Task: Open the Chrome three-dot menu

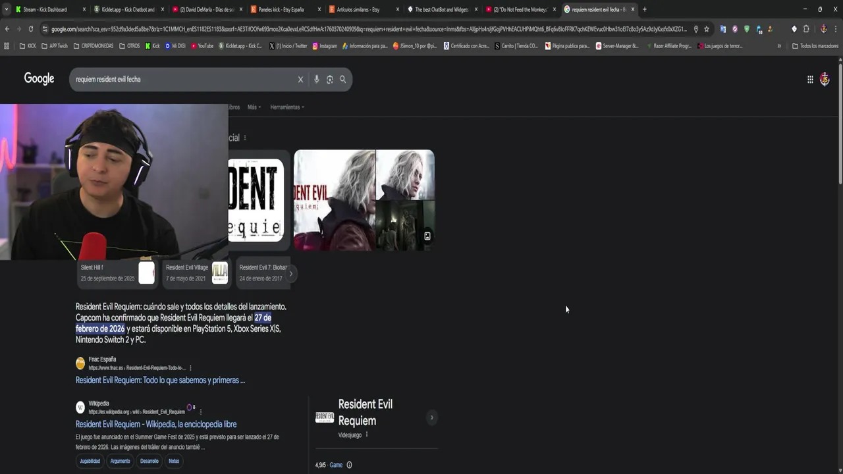Action: (836, 29)
